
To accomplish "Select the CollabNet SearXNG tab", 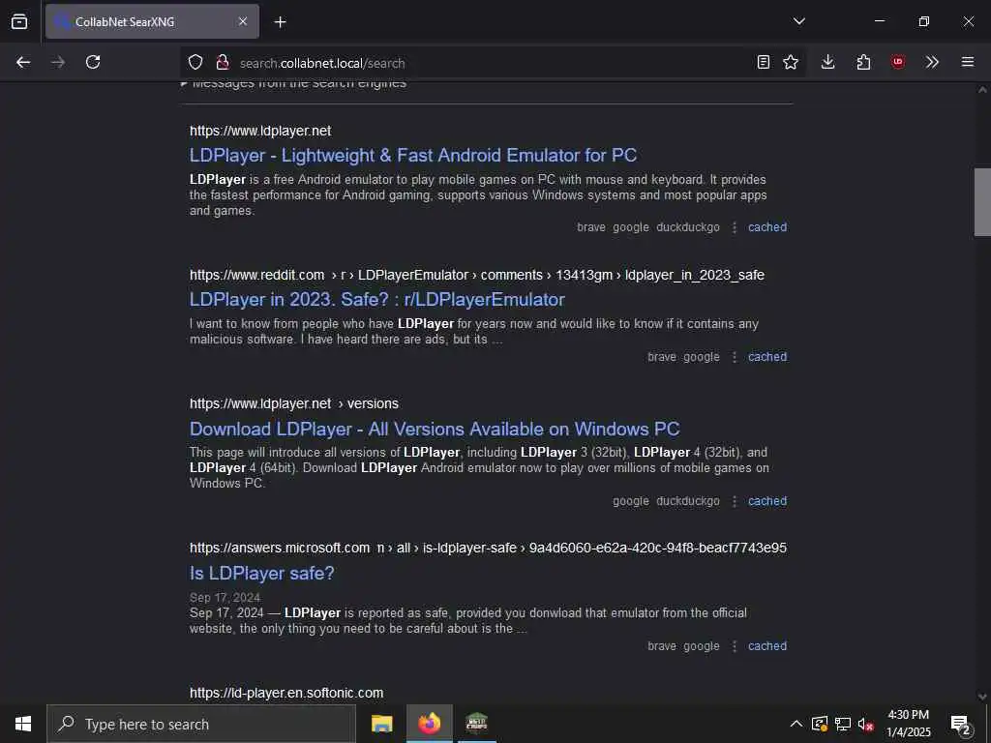I will [x=152, y=21].
